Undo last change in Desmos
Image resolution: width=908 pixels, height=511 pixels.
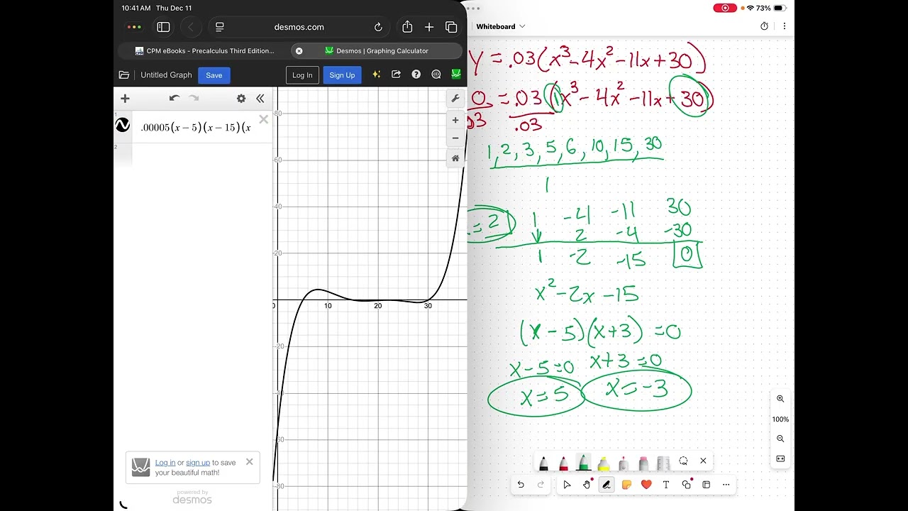tap(174, 99)
